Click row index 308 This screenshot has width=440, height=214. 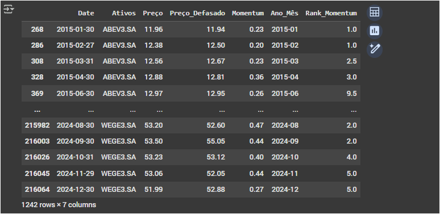37,61
